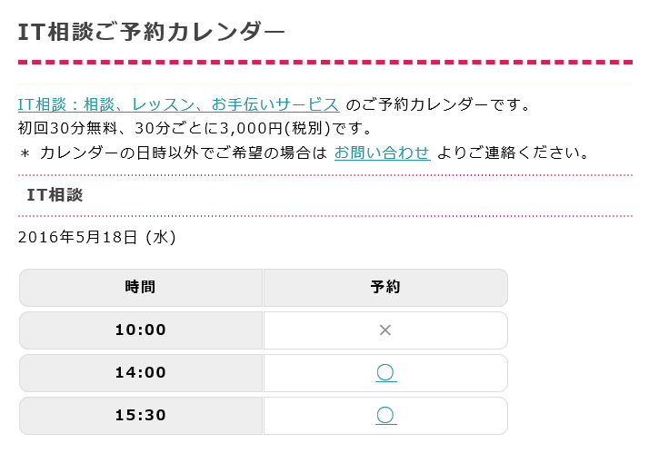Click the date 2016年5月18日 (水) text

97,237
